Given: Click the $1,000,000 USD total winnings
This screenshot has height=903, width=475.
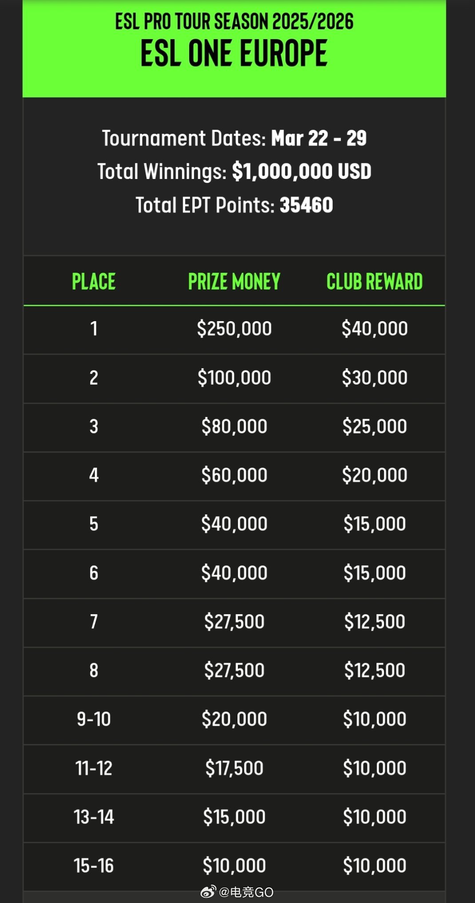Looking at the screenshot, I should pyautogui.click(x=302, y=171).
